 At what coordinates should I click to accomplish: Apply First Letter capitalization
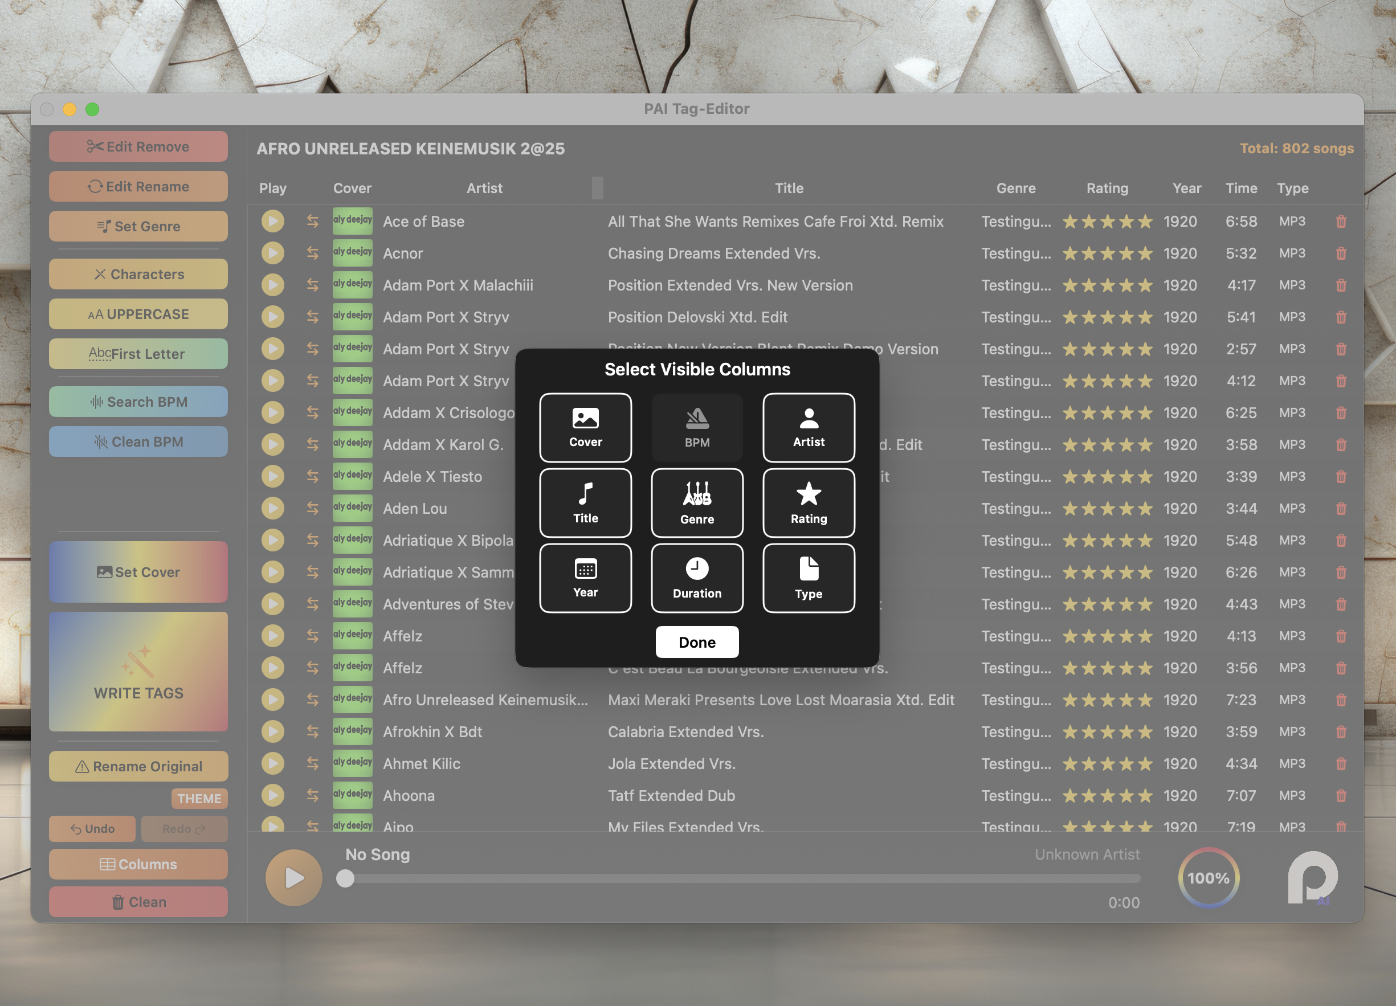coord(138,354)
